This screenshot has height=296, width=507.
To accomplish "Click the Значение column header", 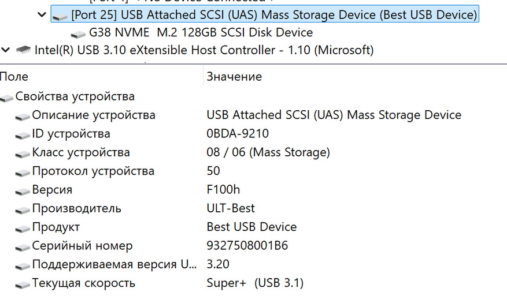I will point(234,77).
